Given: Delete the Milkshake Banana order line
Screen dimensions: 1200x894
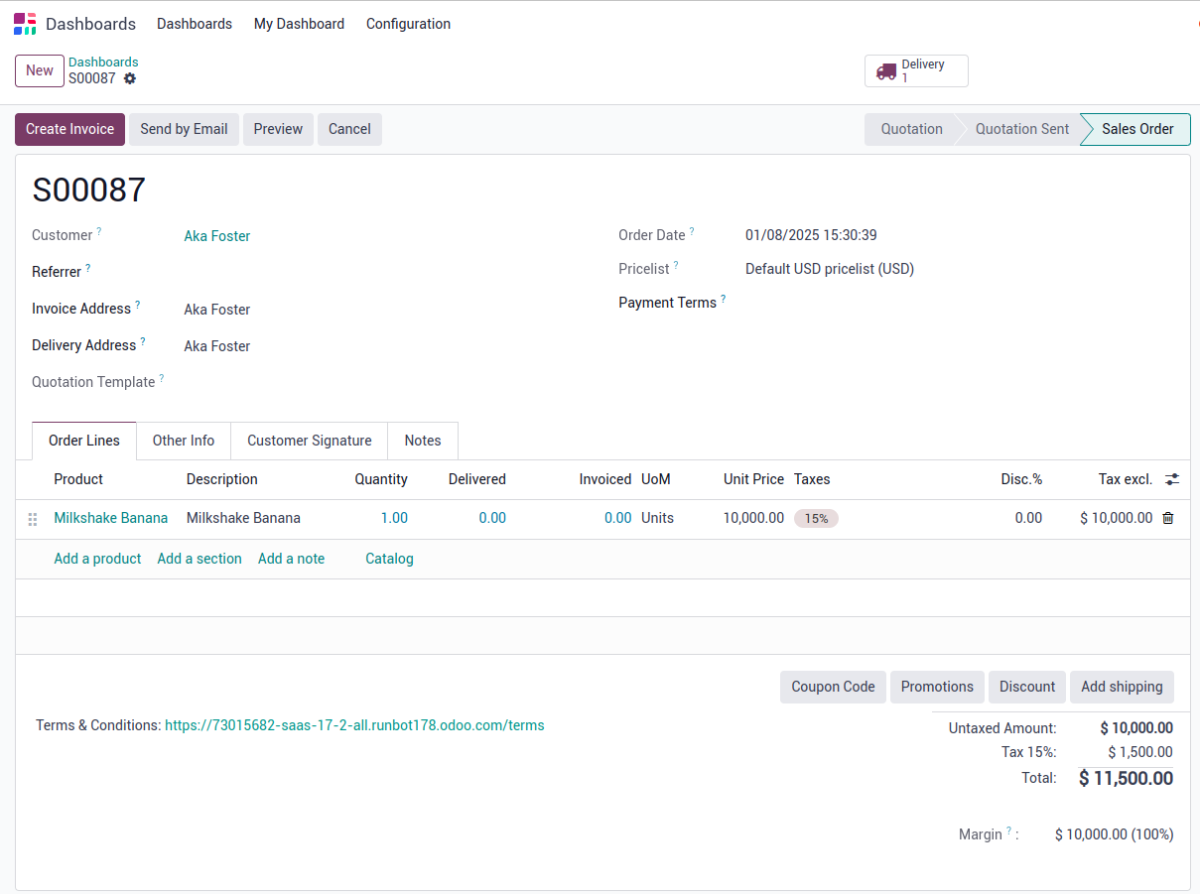Looking at the screenshot, I should click(1168, 518).
